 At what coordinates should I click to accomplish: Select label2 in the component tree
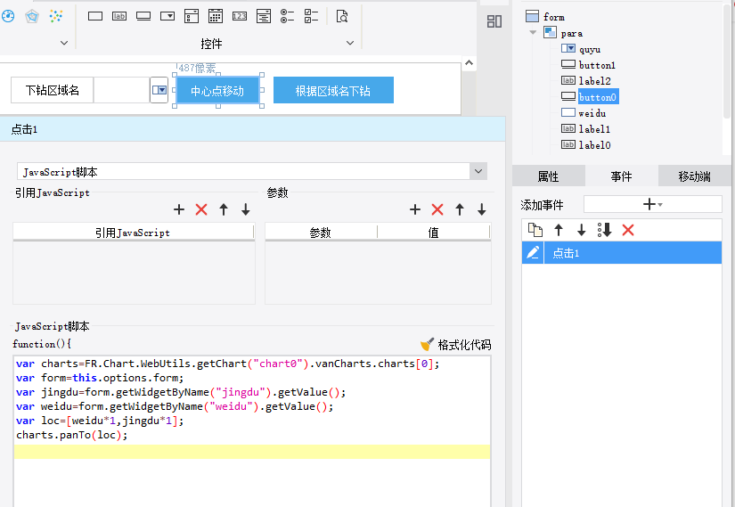click(x=586, y=81)
